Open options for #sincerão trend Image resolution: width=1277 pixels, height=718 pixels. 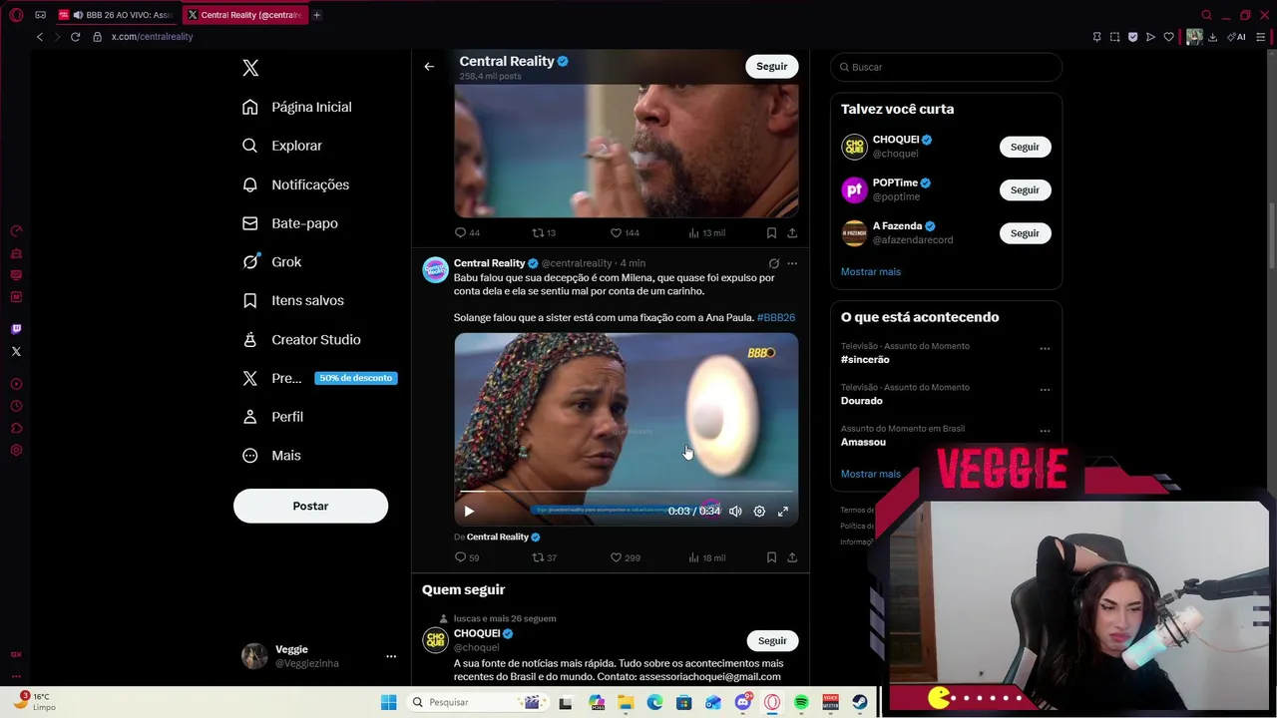[x=1045, y=349]
